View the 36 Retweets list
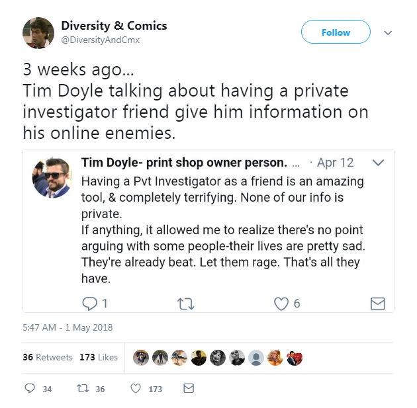This screenshot has width=417, height=408. 48,357
